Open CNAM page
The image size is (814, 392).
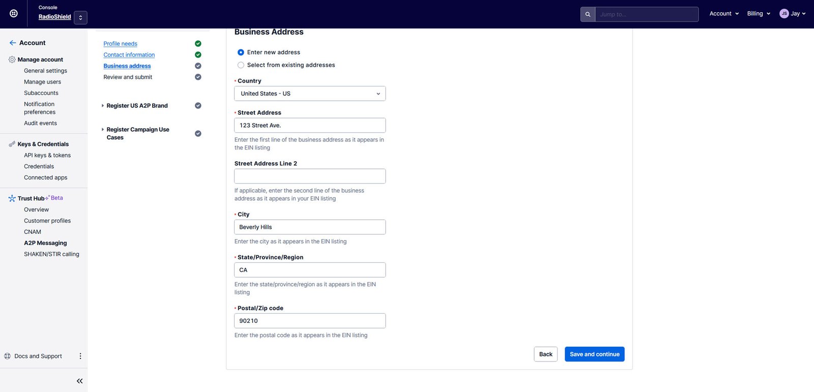[x=33, y=232]
